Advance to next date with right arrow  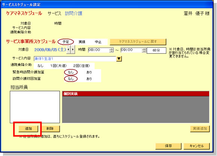click(x=73, y=49)
